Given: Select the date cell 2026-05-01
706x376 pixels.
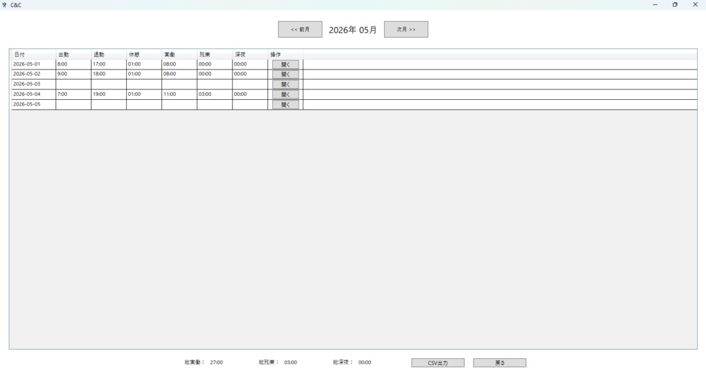Looking at the screenshot, I should 34,64.
